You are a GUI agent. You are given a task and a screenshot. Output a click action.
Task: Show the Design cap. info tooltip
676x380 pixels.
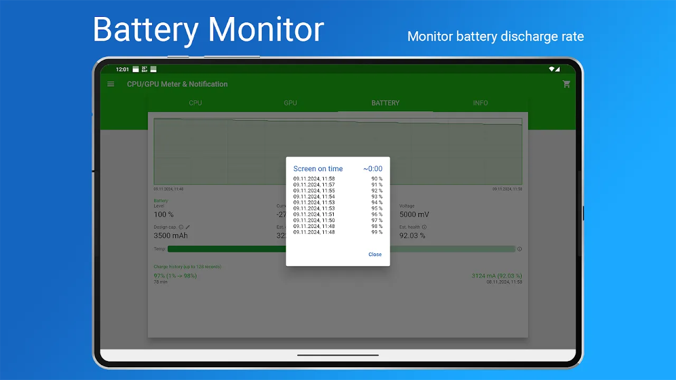(181, 227)
